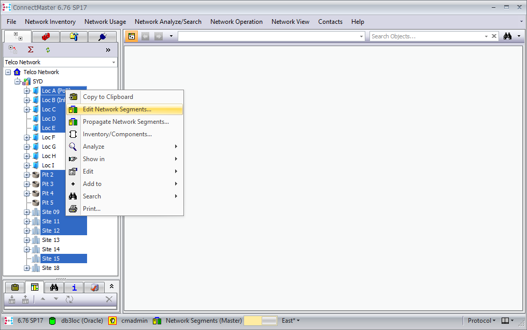Click the red sigma summary icon

pos(31,50)
